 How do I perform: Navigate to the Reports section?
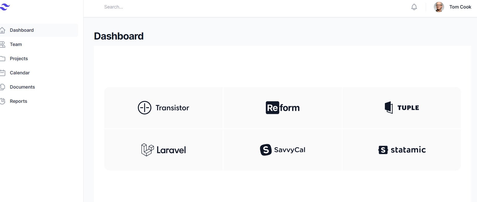tap(18, 101)
